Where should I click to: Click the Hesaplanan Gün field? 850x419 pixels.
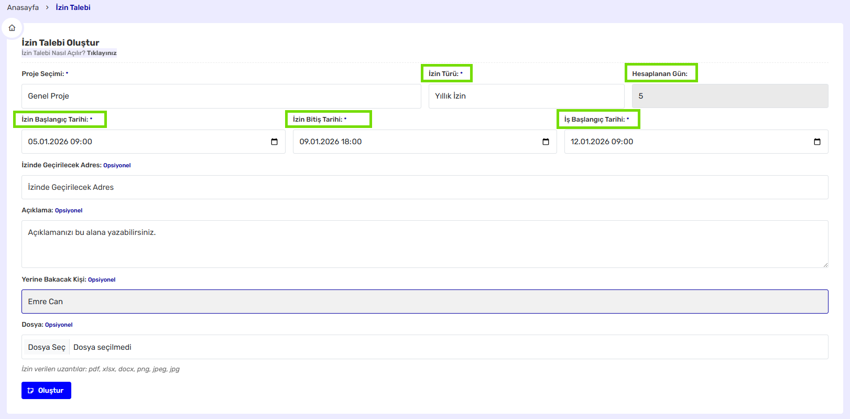click(x=729, y=96)
